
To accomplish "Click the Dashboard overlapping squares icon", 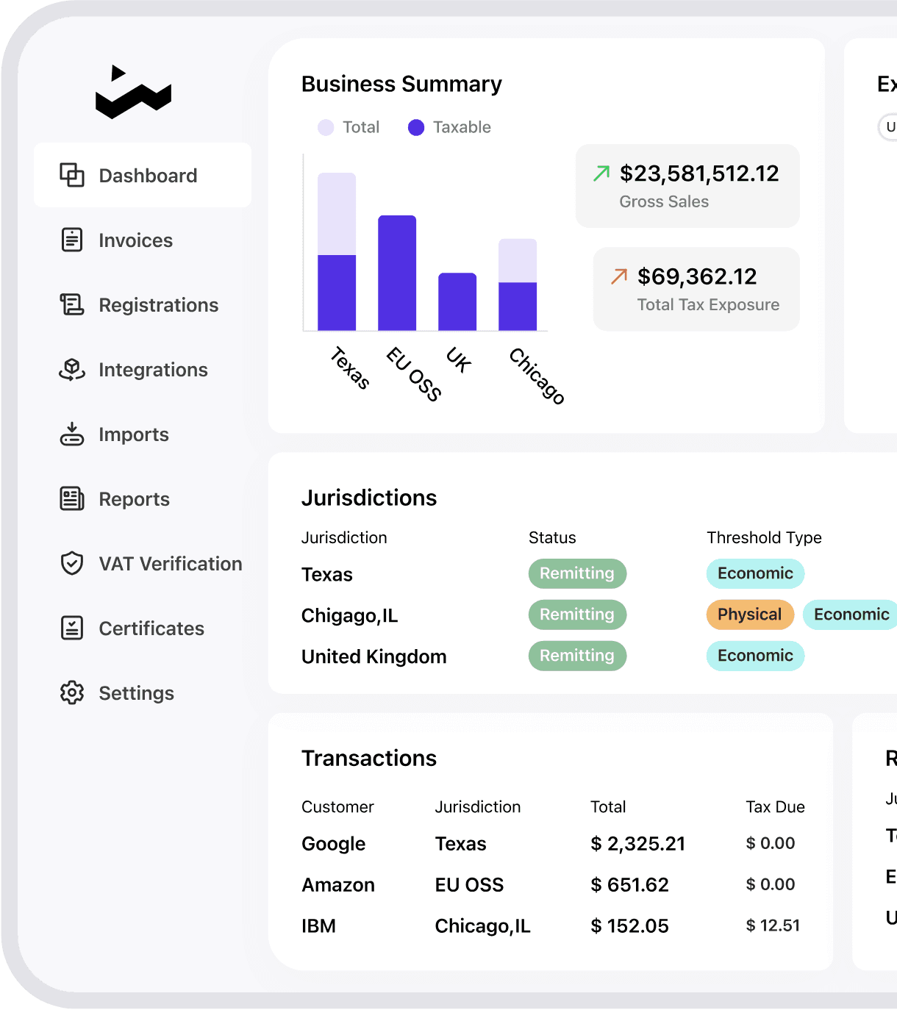I will coord(72,175).
